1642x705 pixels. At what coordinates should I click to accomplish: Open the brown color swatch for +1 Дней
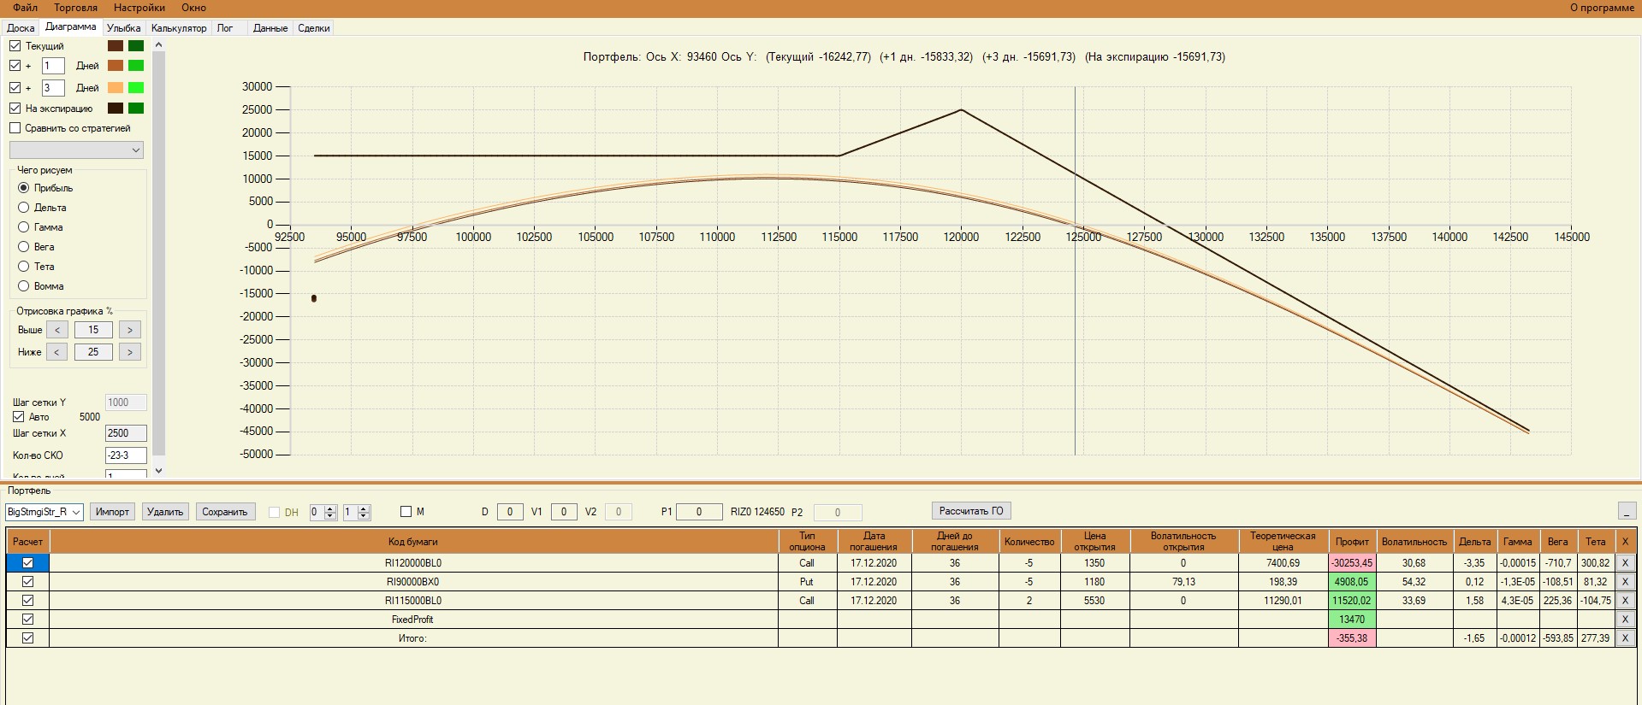point(116,66)
